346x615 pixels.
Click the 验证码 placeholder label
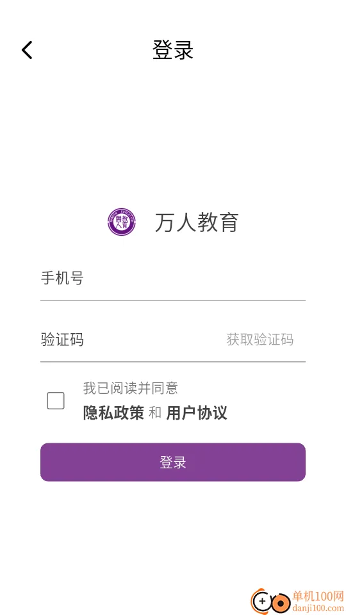pyautogui.click(x=62, y=340)
